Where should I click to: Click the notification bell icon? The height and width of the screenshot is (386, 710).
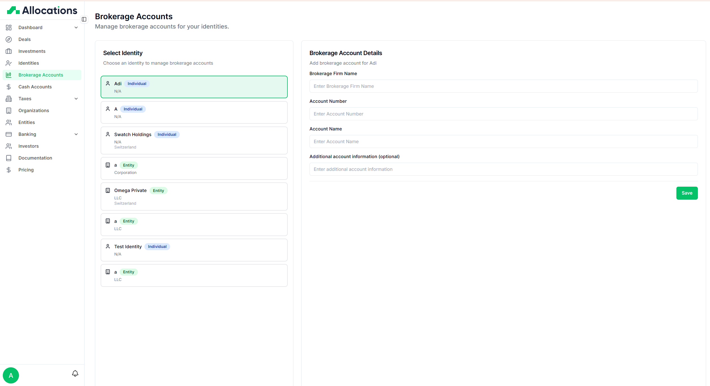[75, 374]
